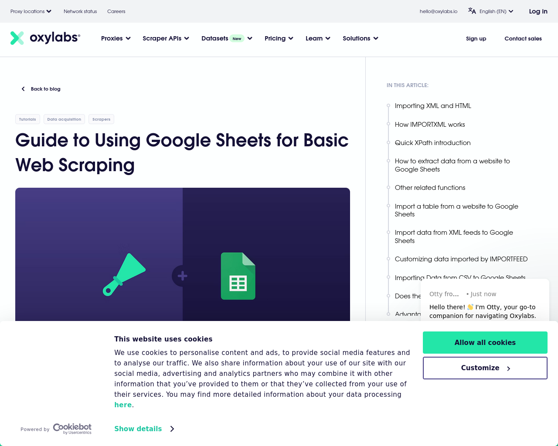Image resolution: width=558 pixels, height=446 pixels.
Task: Open the 'here' data processing link
Action: click(123, 405)
